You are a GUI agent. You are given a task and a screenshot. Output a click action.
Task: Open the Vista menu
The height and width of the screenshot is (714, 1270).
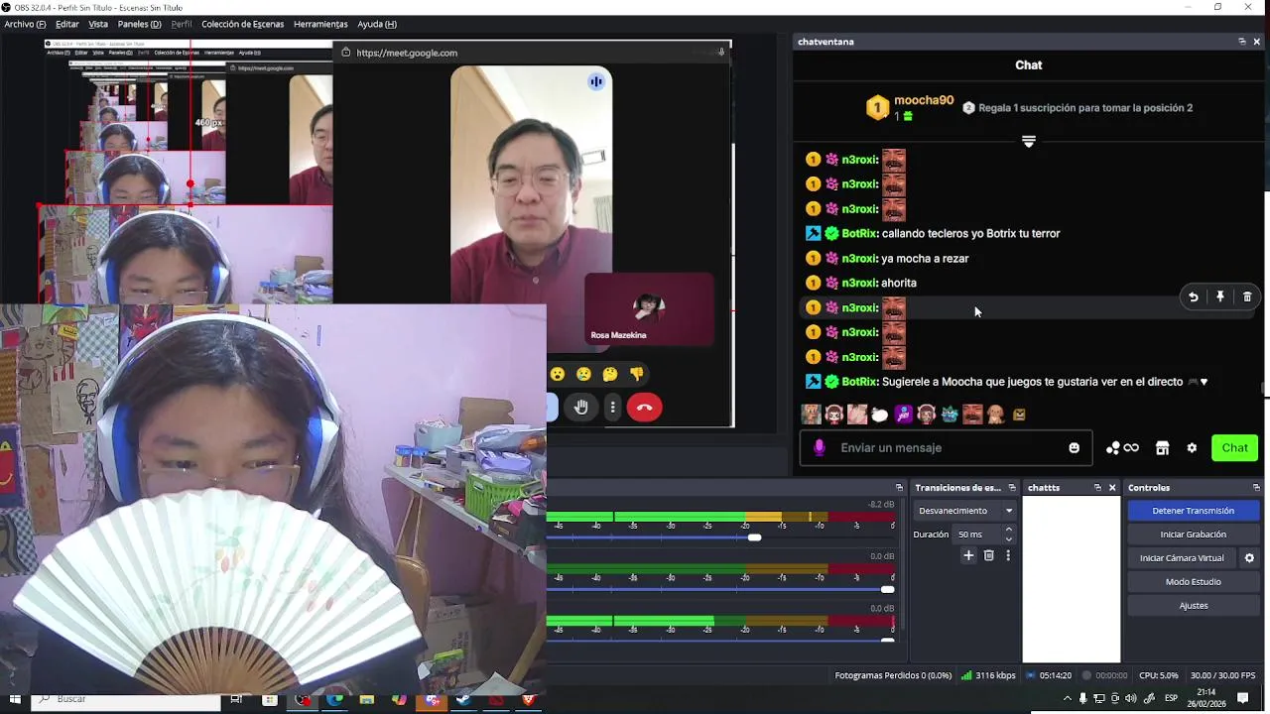coord(98,24)
